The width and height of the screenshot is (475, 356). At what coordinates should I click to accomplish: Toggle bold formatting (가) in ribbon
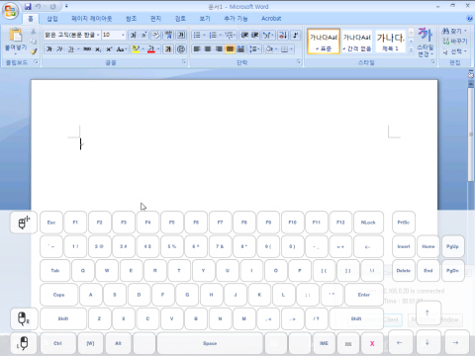coord(49,49)
